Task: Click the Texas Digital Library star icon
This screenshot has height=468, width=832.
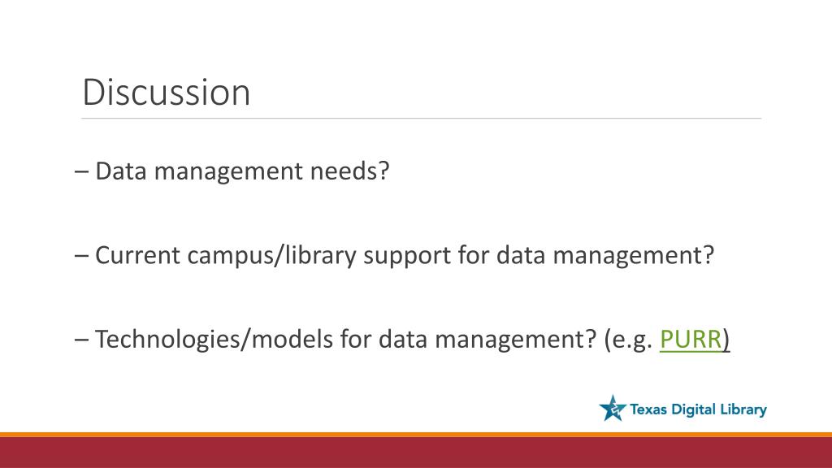Action: pyautogui.click(x=613, y=408)
